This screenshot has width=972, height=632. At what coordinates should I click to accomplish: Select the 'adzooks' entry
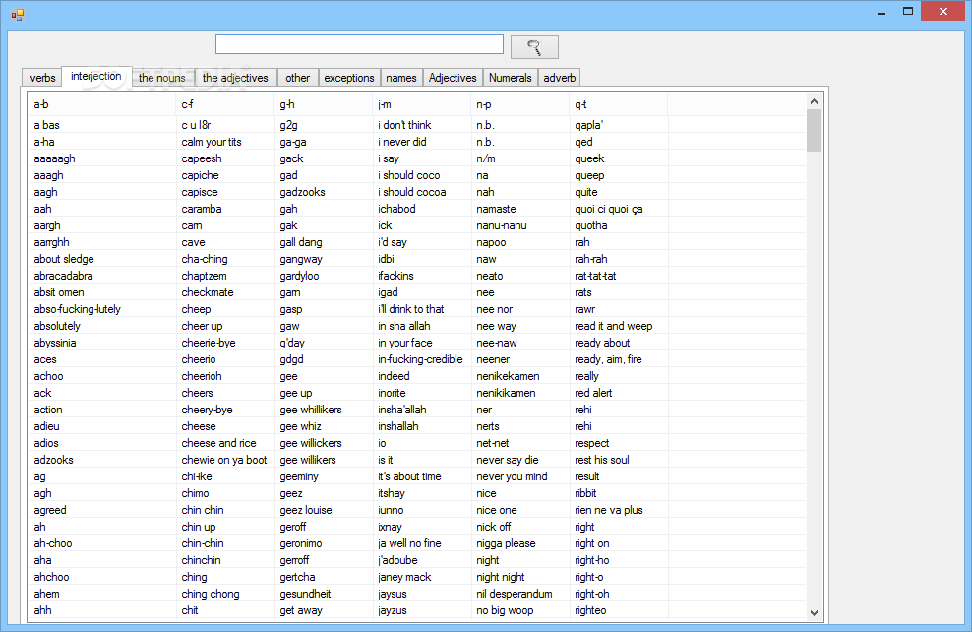53,460
